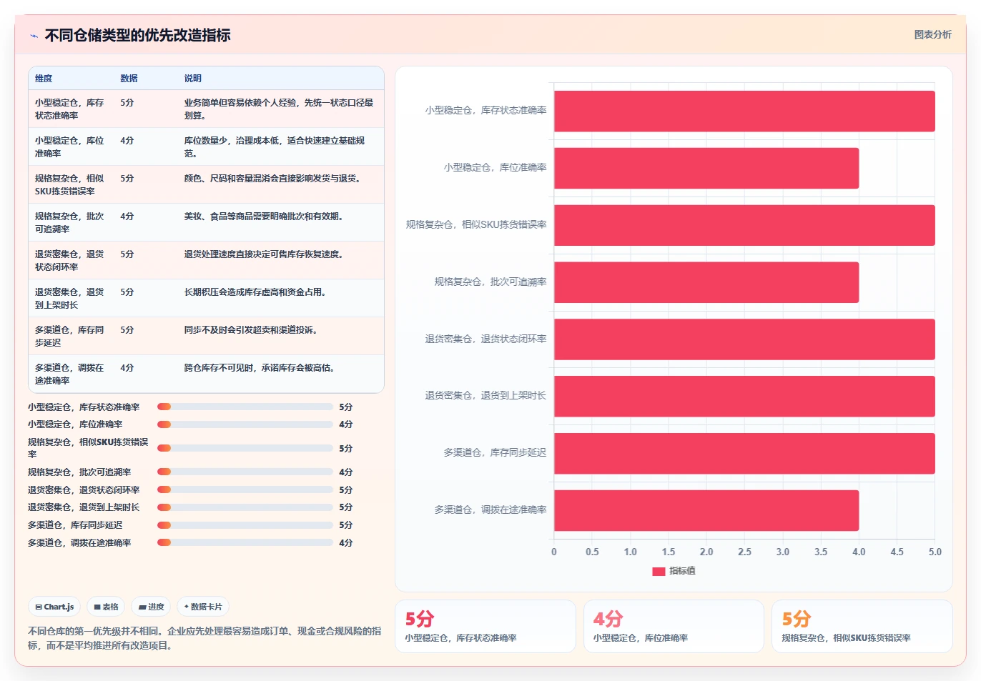Screen dimensions: 981x681
Task: Click the table cell 退货密集仓，退货状态闭环率
Action: (70, 260)
